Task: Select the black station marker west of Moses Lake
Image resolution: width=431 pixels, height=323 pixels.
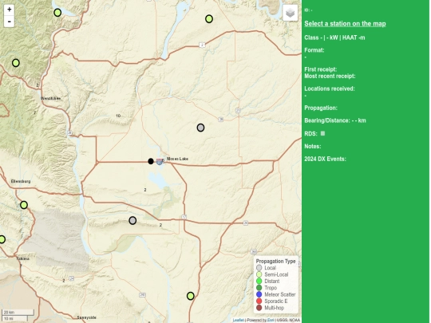Action: coord(151,161)
